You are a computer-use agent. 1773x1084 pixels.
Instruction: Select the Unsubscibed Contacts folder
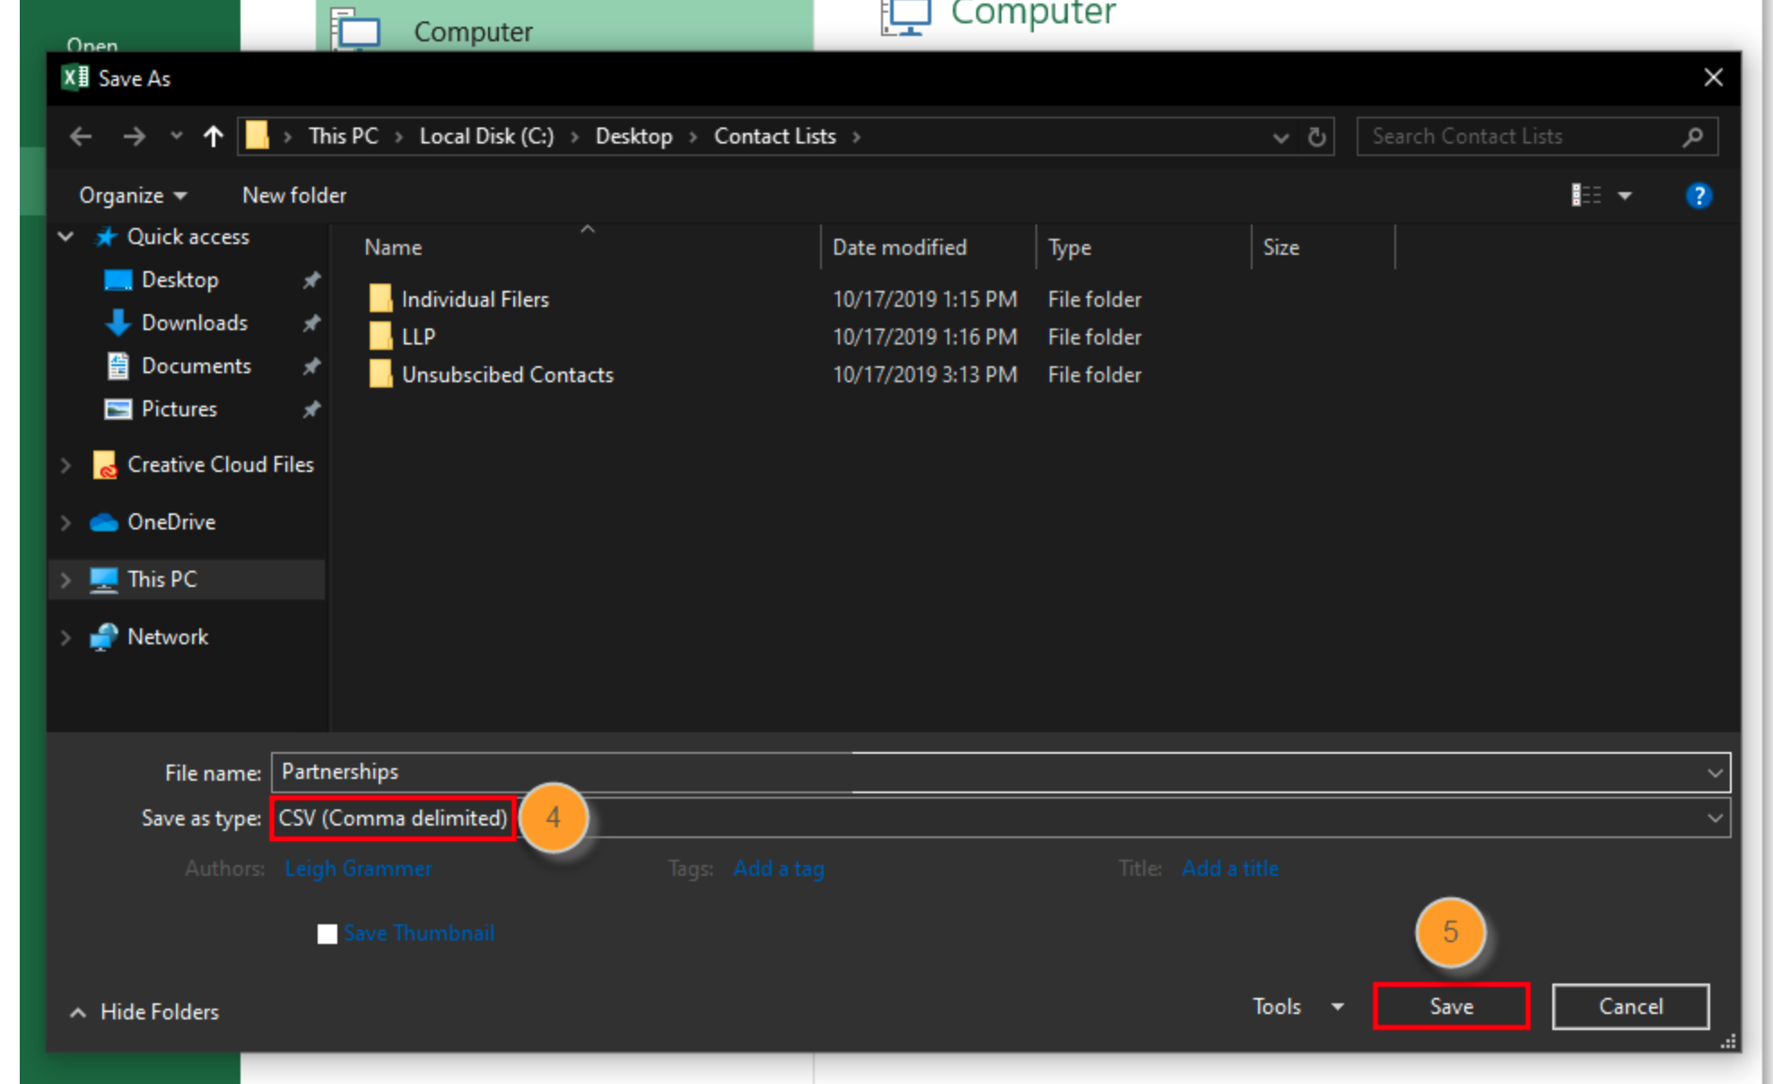(507, 375)
